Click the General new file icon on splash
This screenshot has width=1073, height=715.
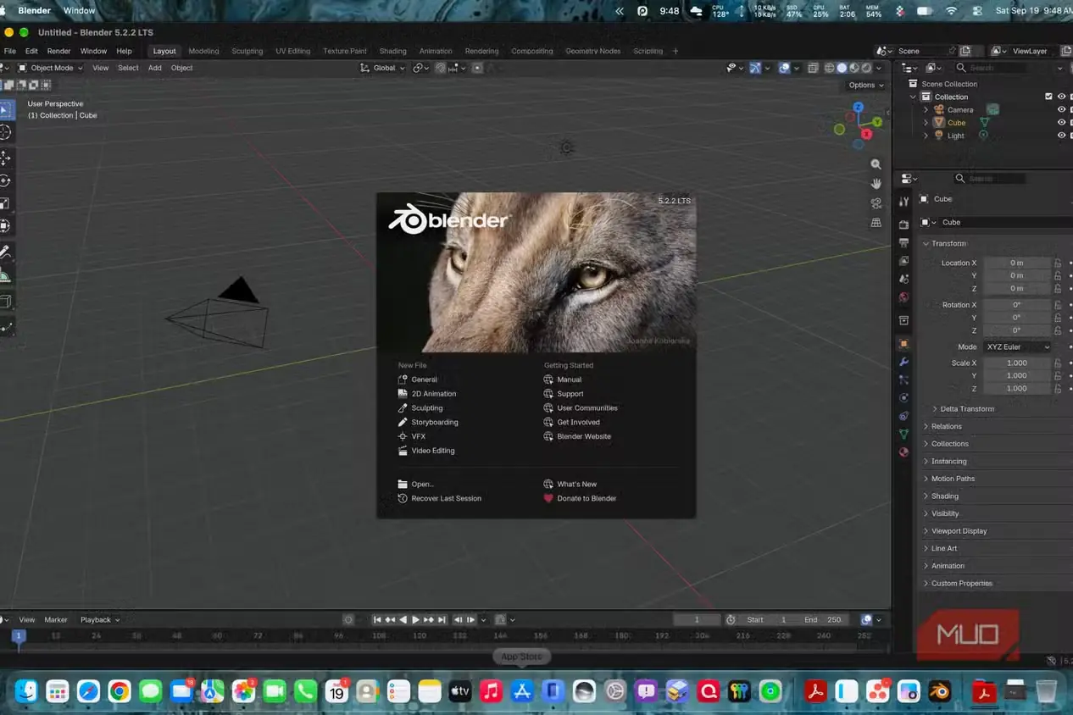[403, 380]
